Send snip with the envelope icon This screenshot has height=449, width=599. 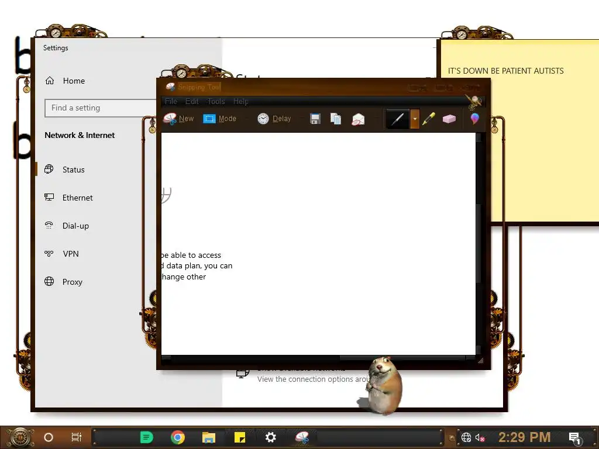pyautogui.click(x=358, y=119)
